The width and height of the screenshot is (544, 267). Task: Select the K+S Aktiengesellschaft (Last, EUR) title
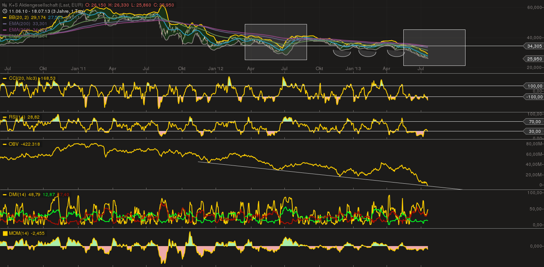(46, 5)
